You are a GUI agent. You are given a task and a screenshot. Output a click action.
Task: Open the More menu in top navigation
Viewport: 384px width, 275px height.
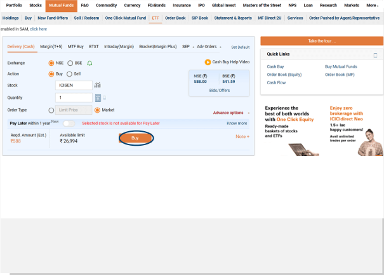tap(372, 5)
